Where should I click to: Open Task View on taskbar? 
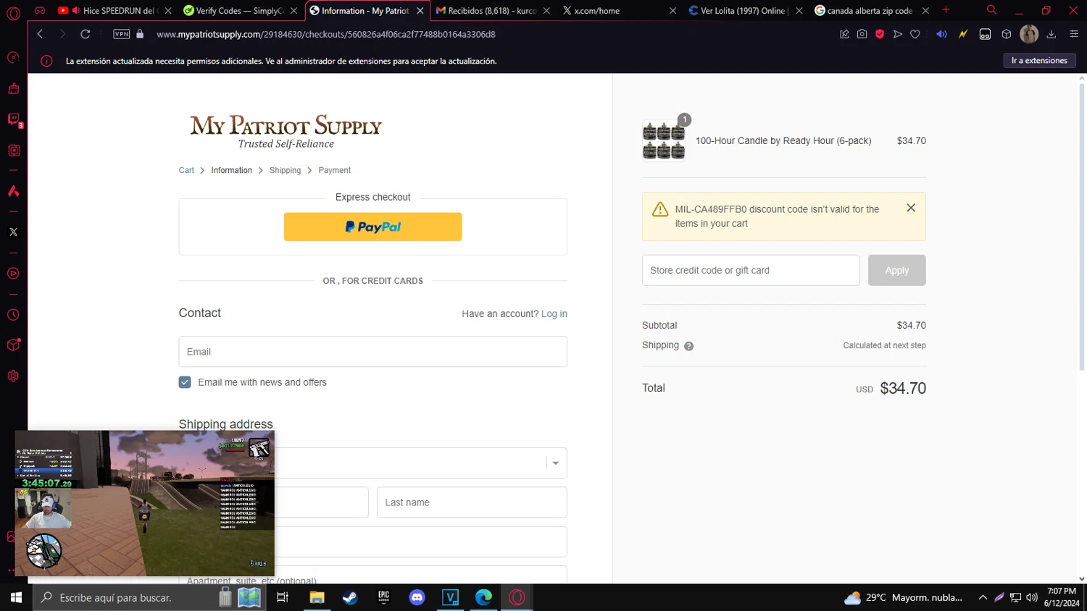click(283, 597)
